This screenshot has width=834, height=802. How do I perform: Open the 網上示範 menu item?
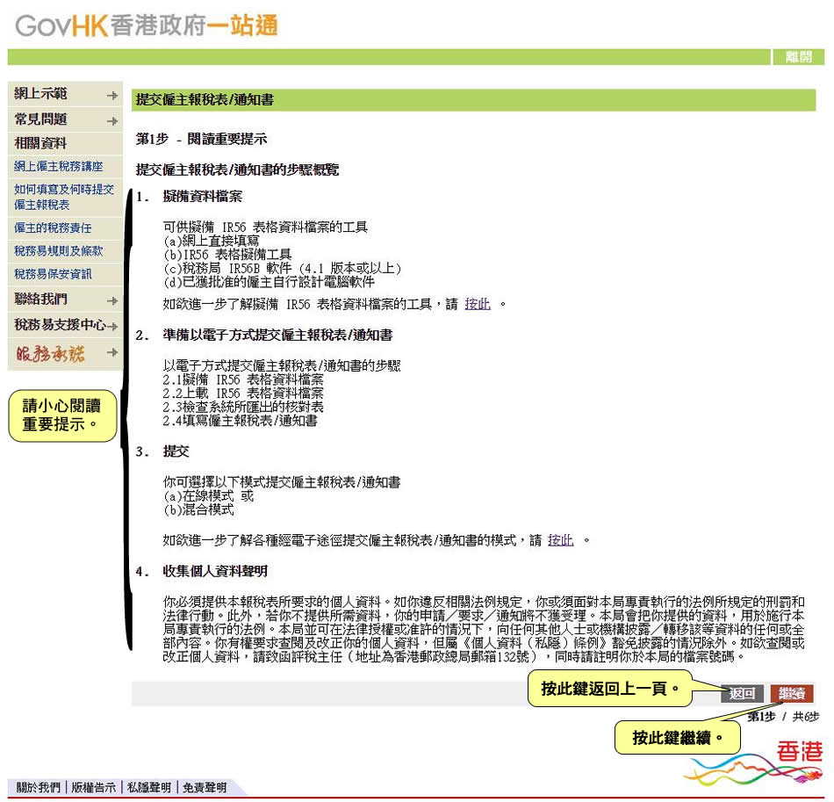click(x=41, y=94)
